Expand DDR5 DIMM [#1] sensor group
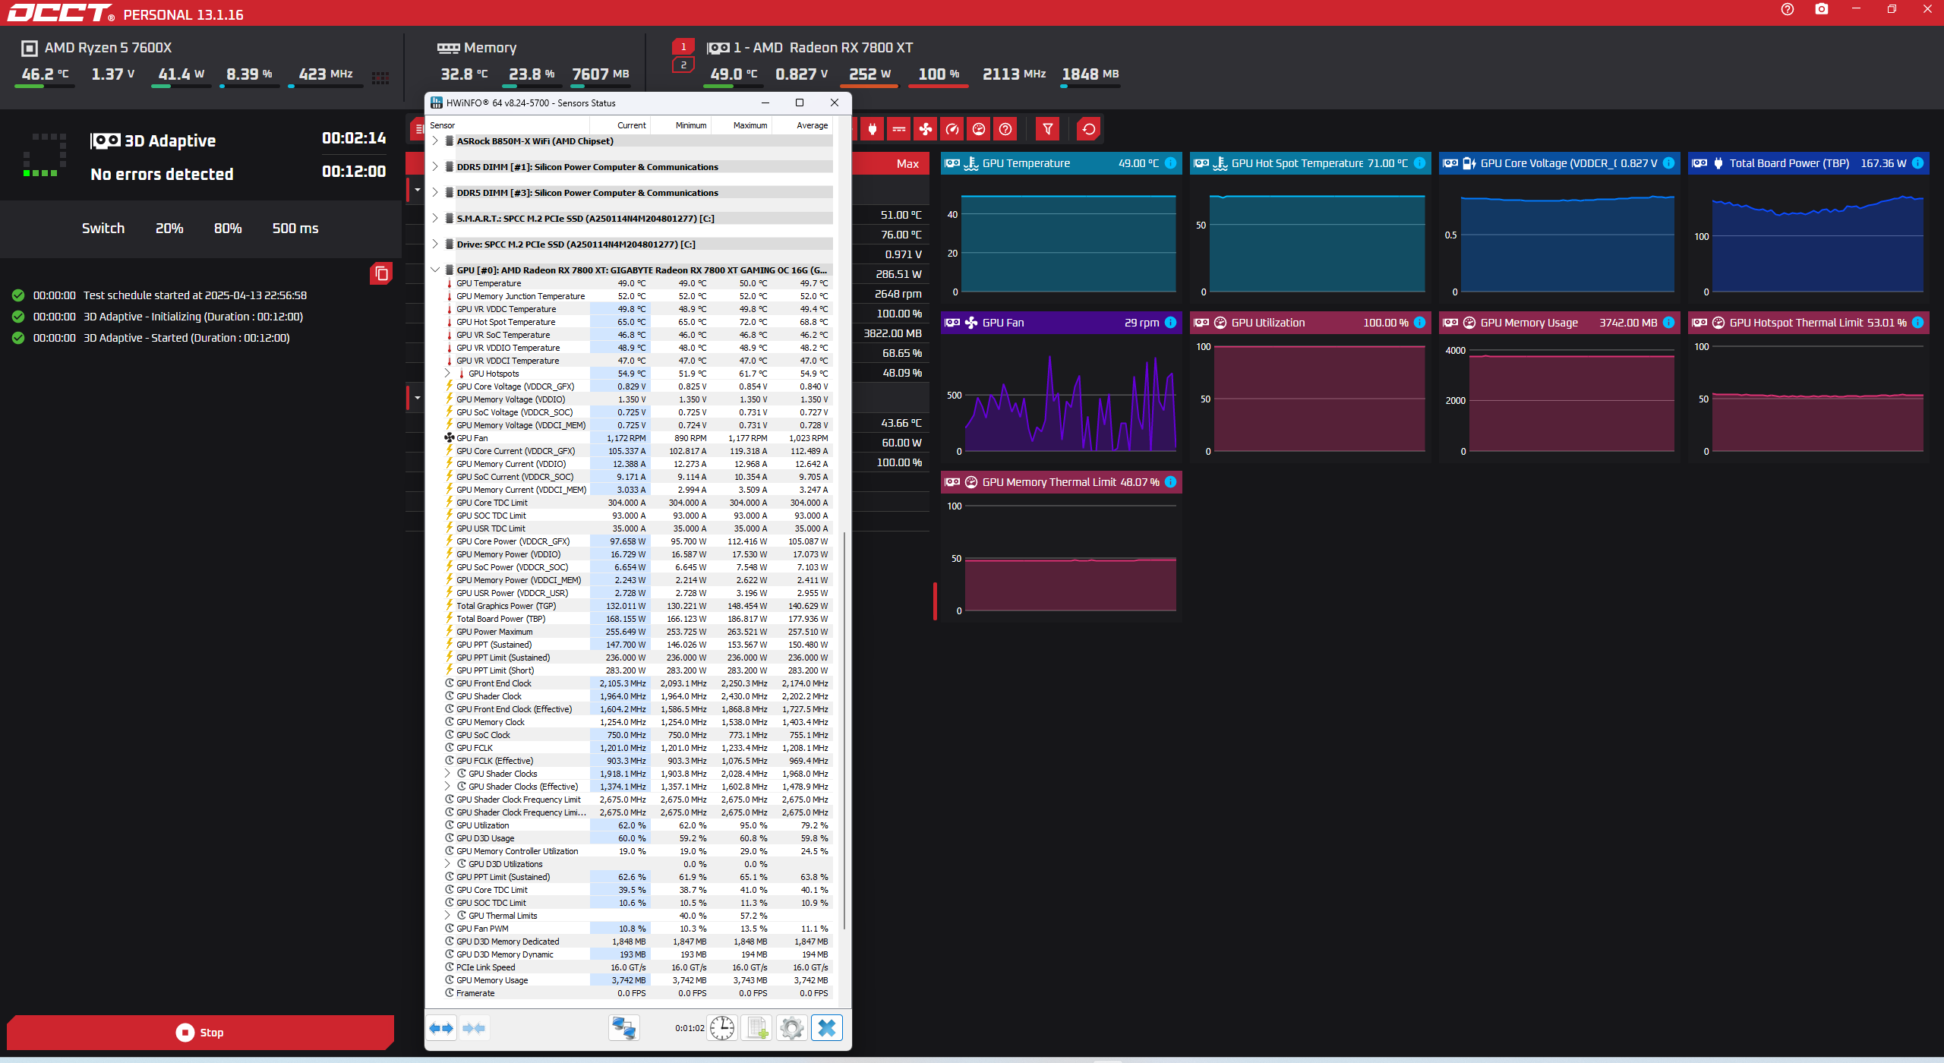Image resolution: width=1944 pixels, height=1063 pixels. point(435,167)
